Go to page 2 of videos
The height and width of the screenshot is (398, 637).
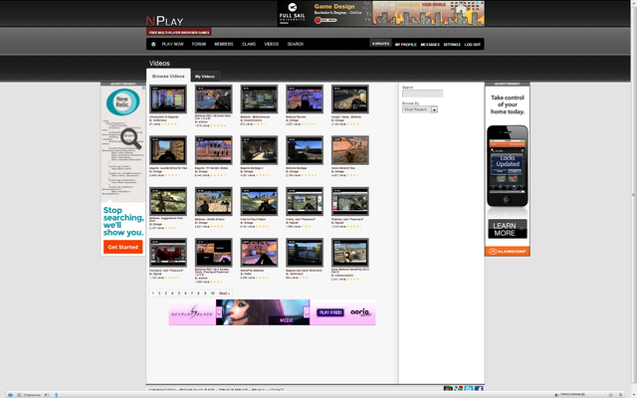(x=159, y=294)
